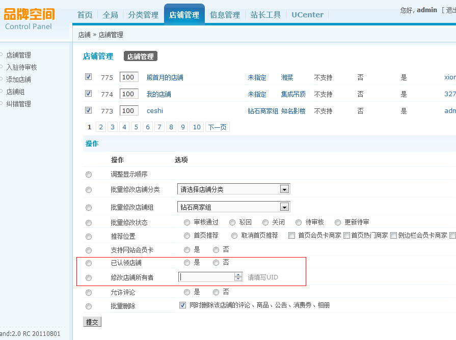Select the 修改店铺所有者 operation radio
This screenshot has width=456, height=340.
pyautogui.click(x=89, y=278)
